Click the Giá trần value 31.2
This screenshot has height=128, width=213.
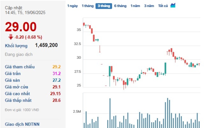click(x=57, y=73)
